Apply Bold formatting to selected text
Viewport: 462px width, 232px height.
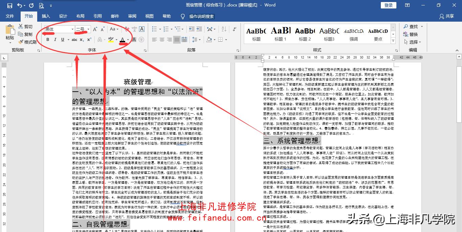pyautogui.click(x=48, y=40)
